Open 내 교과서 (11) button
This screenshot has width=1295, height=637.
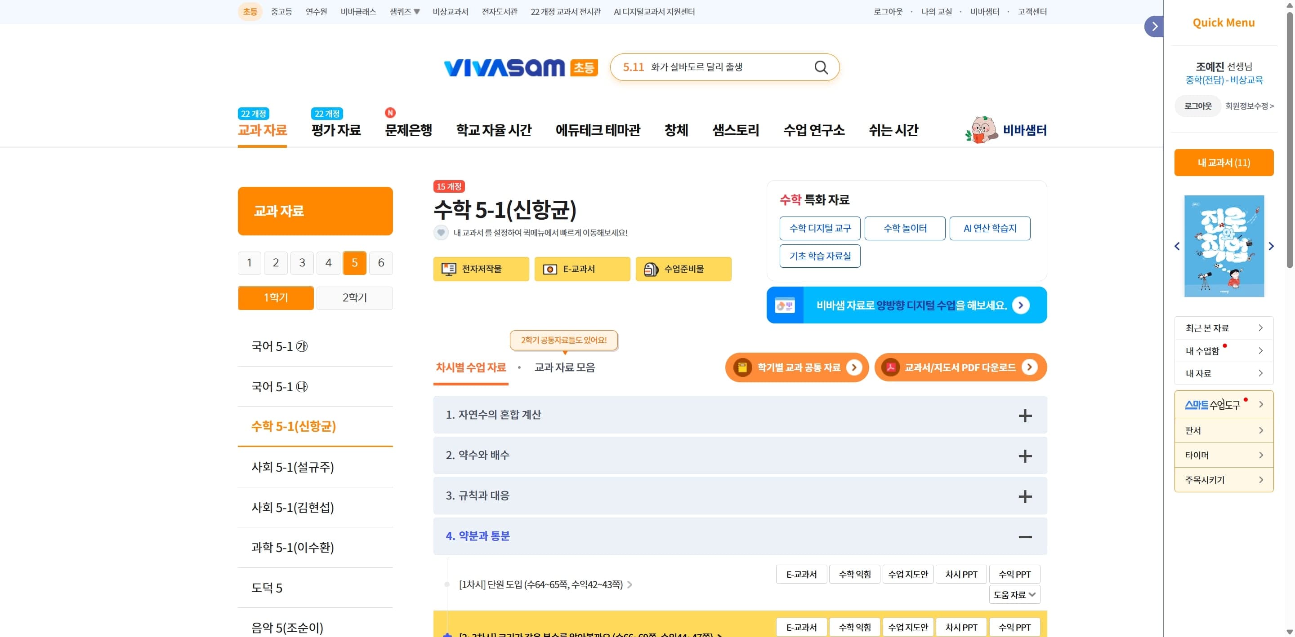click(x=1224, y=162)
